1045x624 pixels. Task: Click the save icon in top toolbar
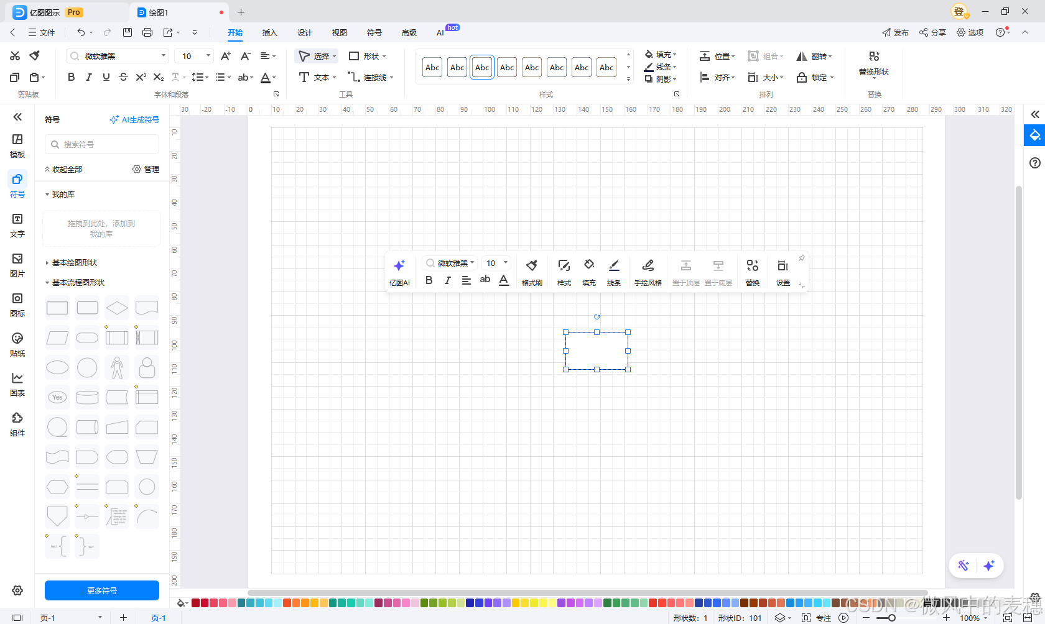128,32
